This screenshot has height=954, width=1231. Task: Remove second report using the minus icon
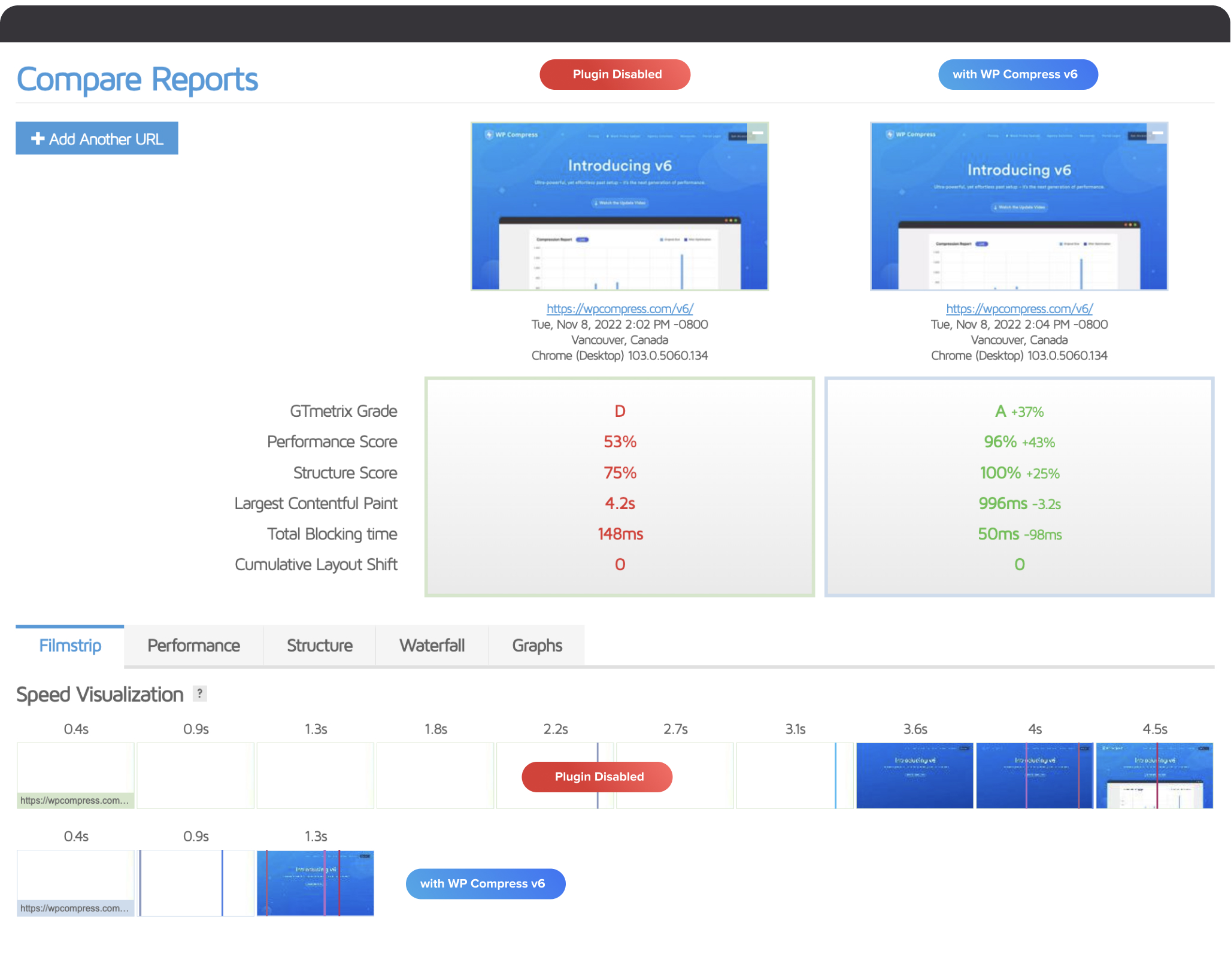point(1157,133)
